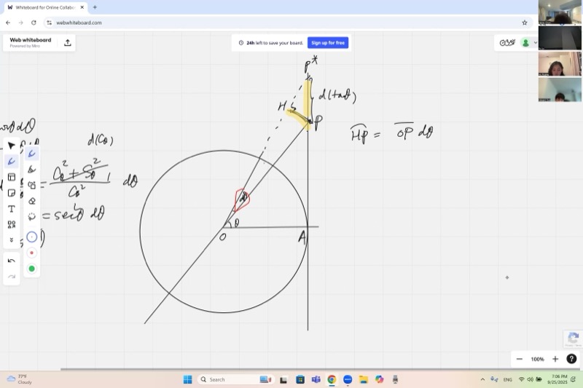583x388 pixels.
Task: Select the highlighter tool
Action: [32, 170]
